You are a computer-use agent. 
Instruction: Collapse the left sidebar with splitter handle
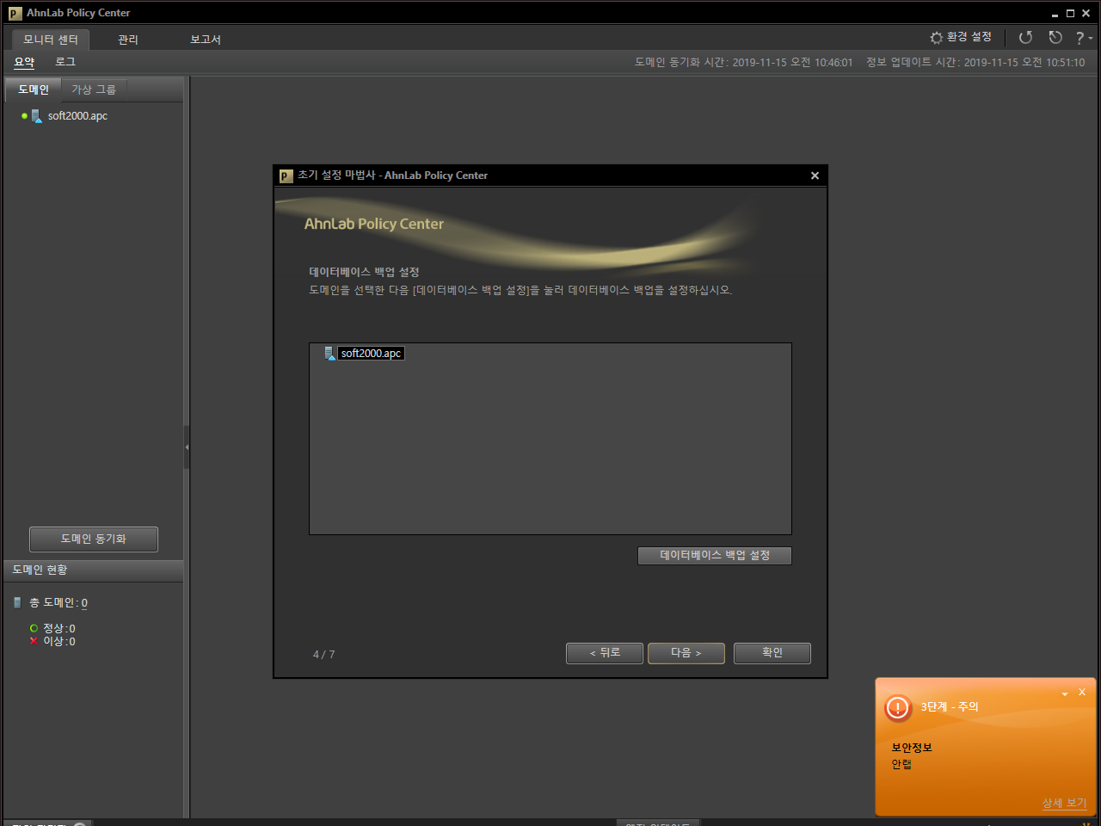[186, 447]
